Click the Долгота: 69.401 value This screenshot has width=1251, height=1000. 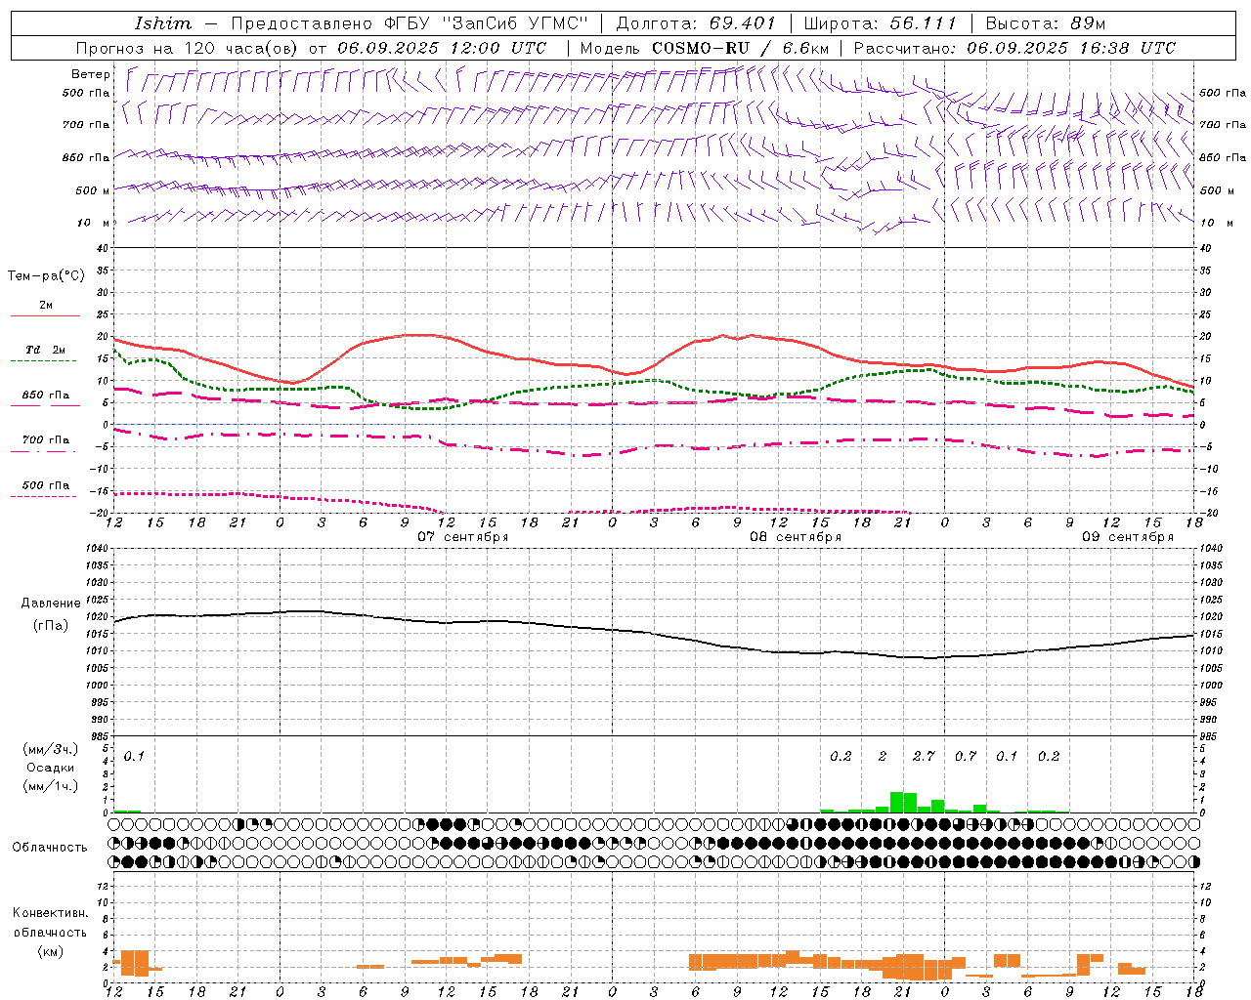coord(696,23)
